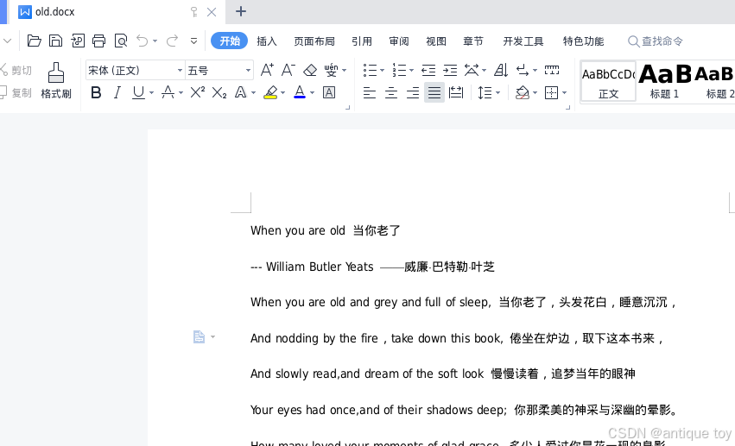Screen dimensions: 735x446
Task: Apply the 正文 style
Action: click(x=608, y=81)
